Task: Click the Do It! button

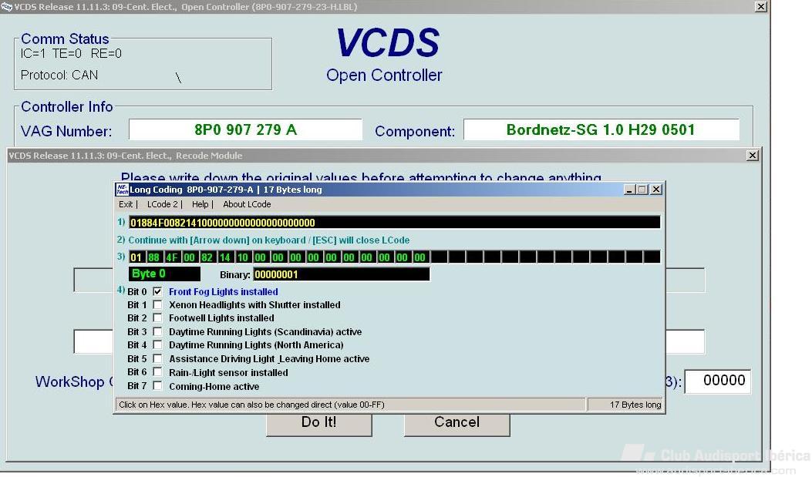Action: click(x=319, y=423)
